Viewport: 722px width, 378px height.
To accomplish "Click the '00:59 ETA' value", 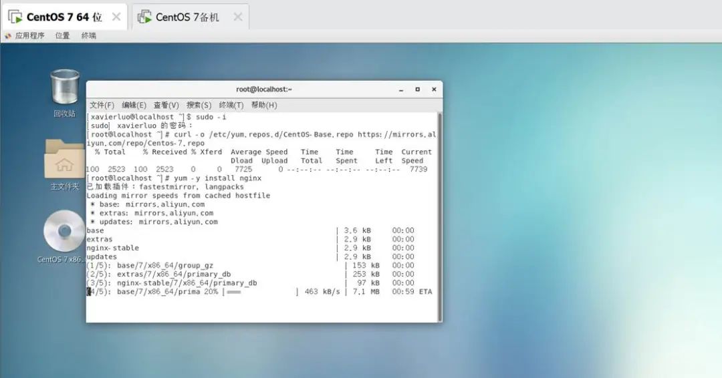I will 412,292.
